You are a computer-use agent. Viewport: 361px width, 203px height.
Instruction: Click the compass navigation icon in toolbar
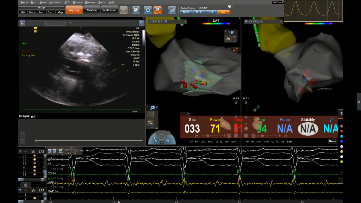coord(136,10)
